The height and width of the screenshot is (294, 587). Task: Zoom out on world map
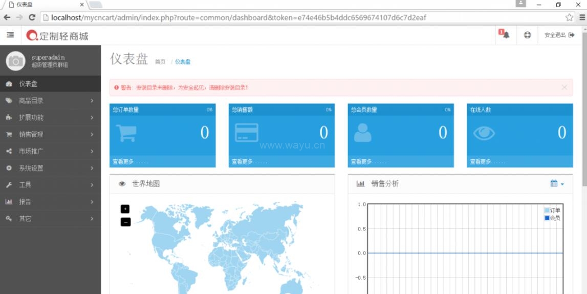125,222
